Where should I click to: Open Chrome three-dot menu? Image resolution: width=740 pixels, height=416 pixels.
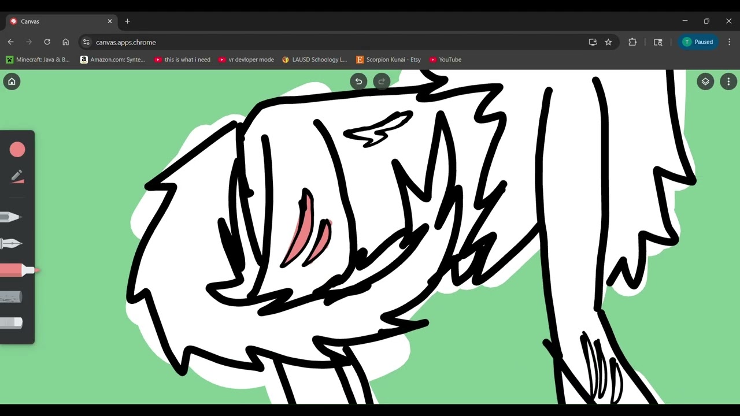pyautogui.click(x=729, y=42)
